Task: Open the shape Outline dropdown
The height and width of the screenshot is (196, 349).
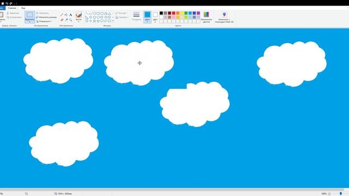Action: (122, 13)
